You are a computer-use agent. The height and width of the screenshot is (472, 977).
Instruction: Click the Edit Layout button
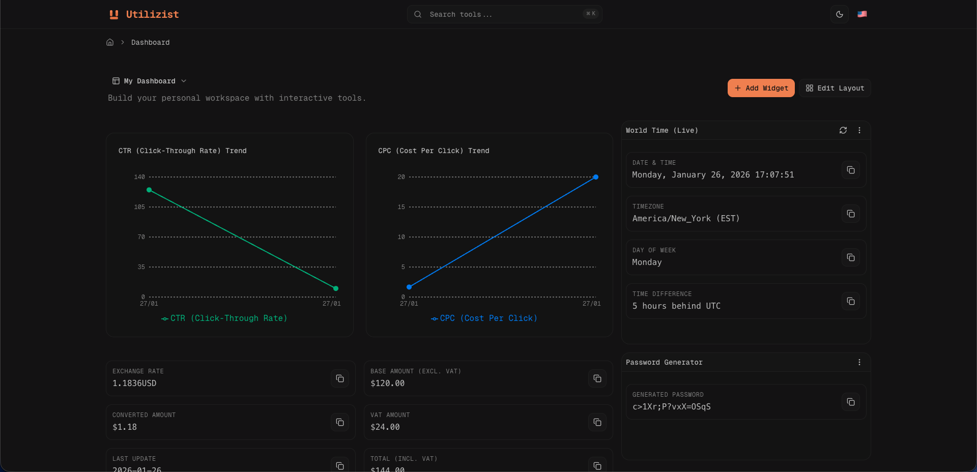834,88
